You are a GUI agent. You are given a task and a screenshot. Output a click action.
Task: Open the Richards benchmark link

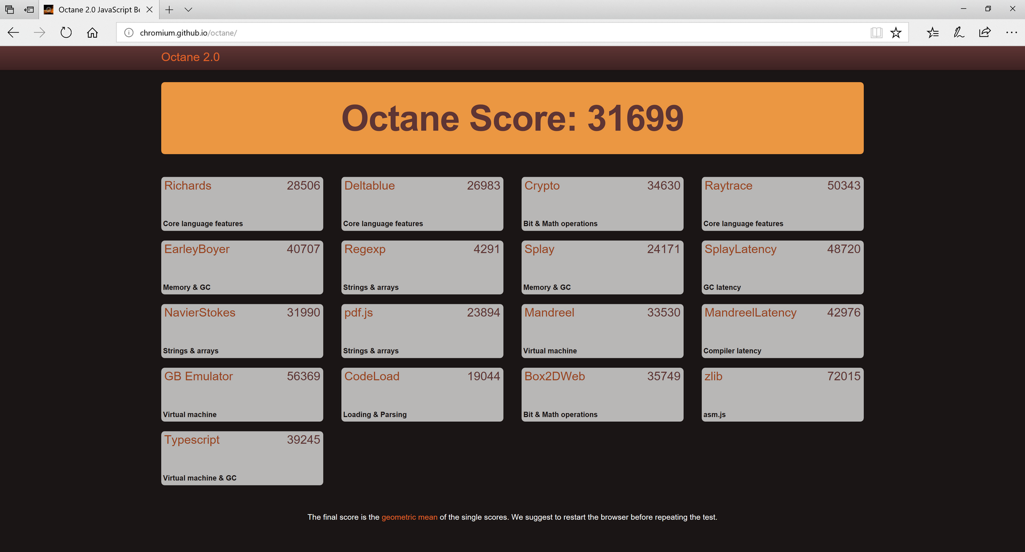[x=188, y=186]
